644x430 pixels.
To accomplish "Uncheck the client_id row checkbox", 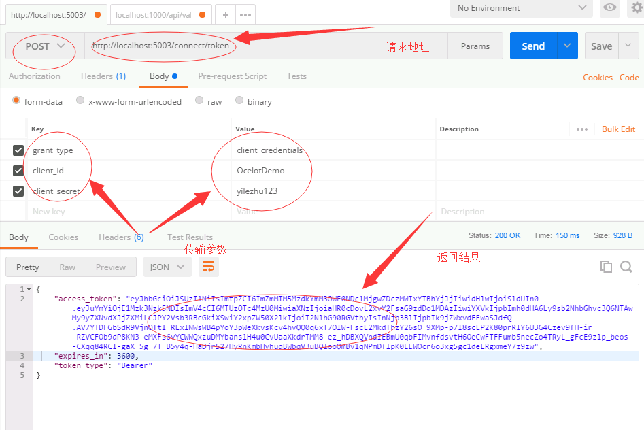I will point(18,171).
